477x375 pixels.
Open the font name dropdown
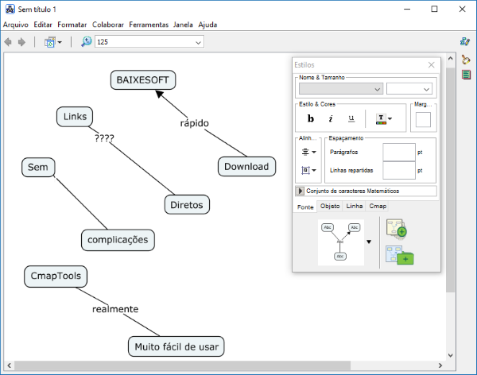pyautogui.click(x=341, y=89)
